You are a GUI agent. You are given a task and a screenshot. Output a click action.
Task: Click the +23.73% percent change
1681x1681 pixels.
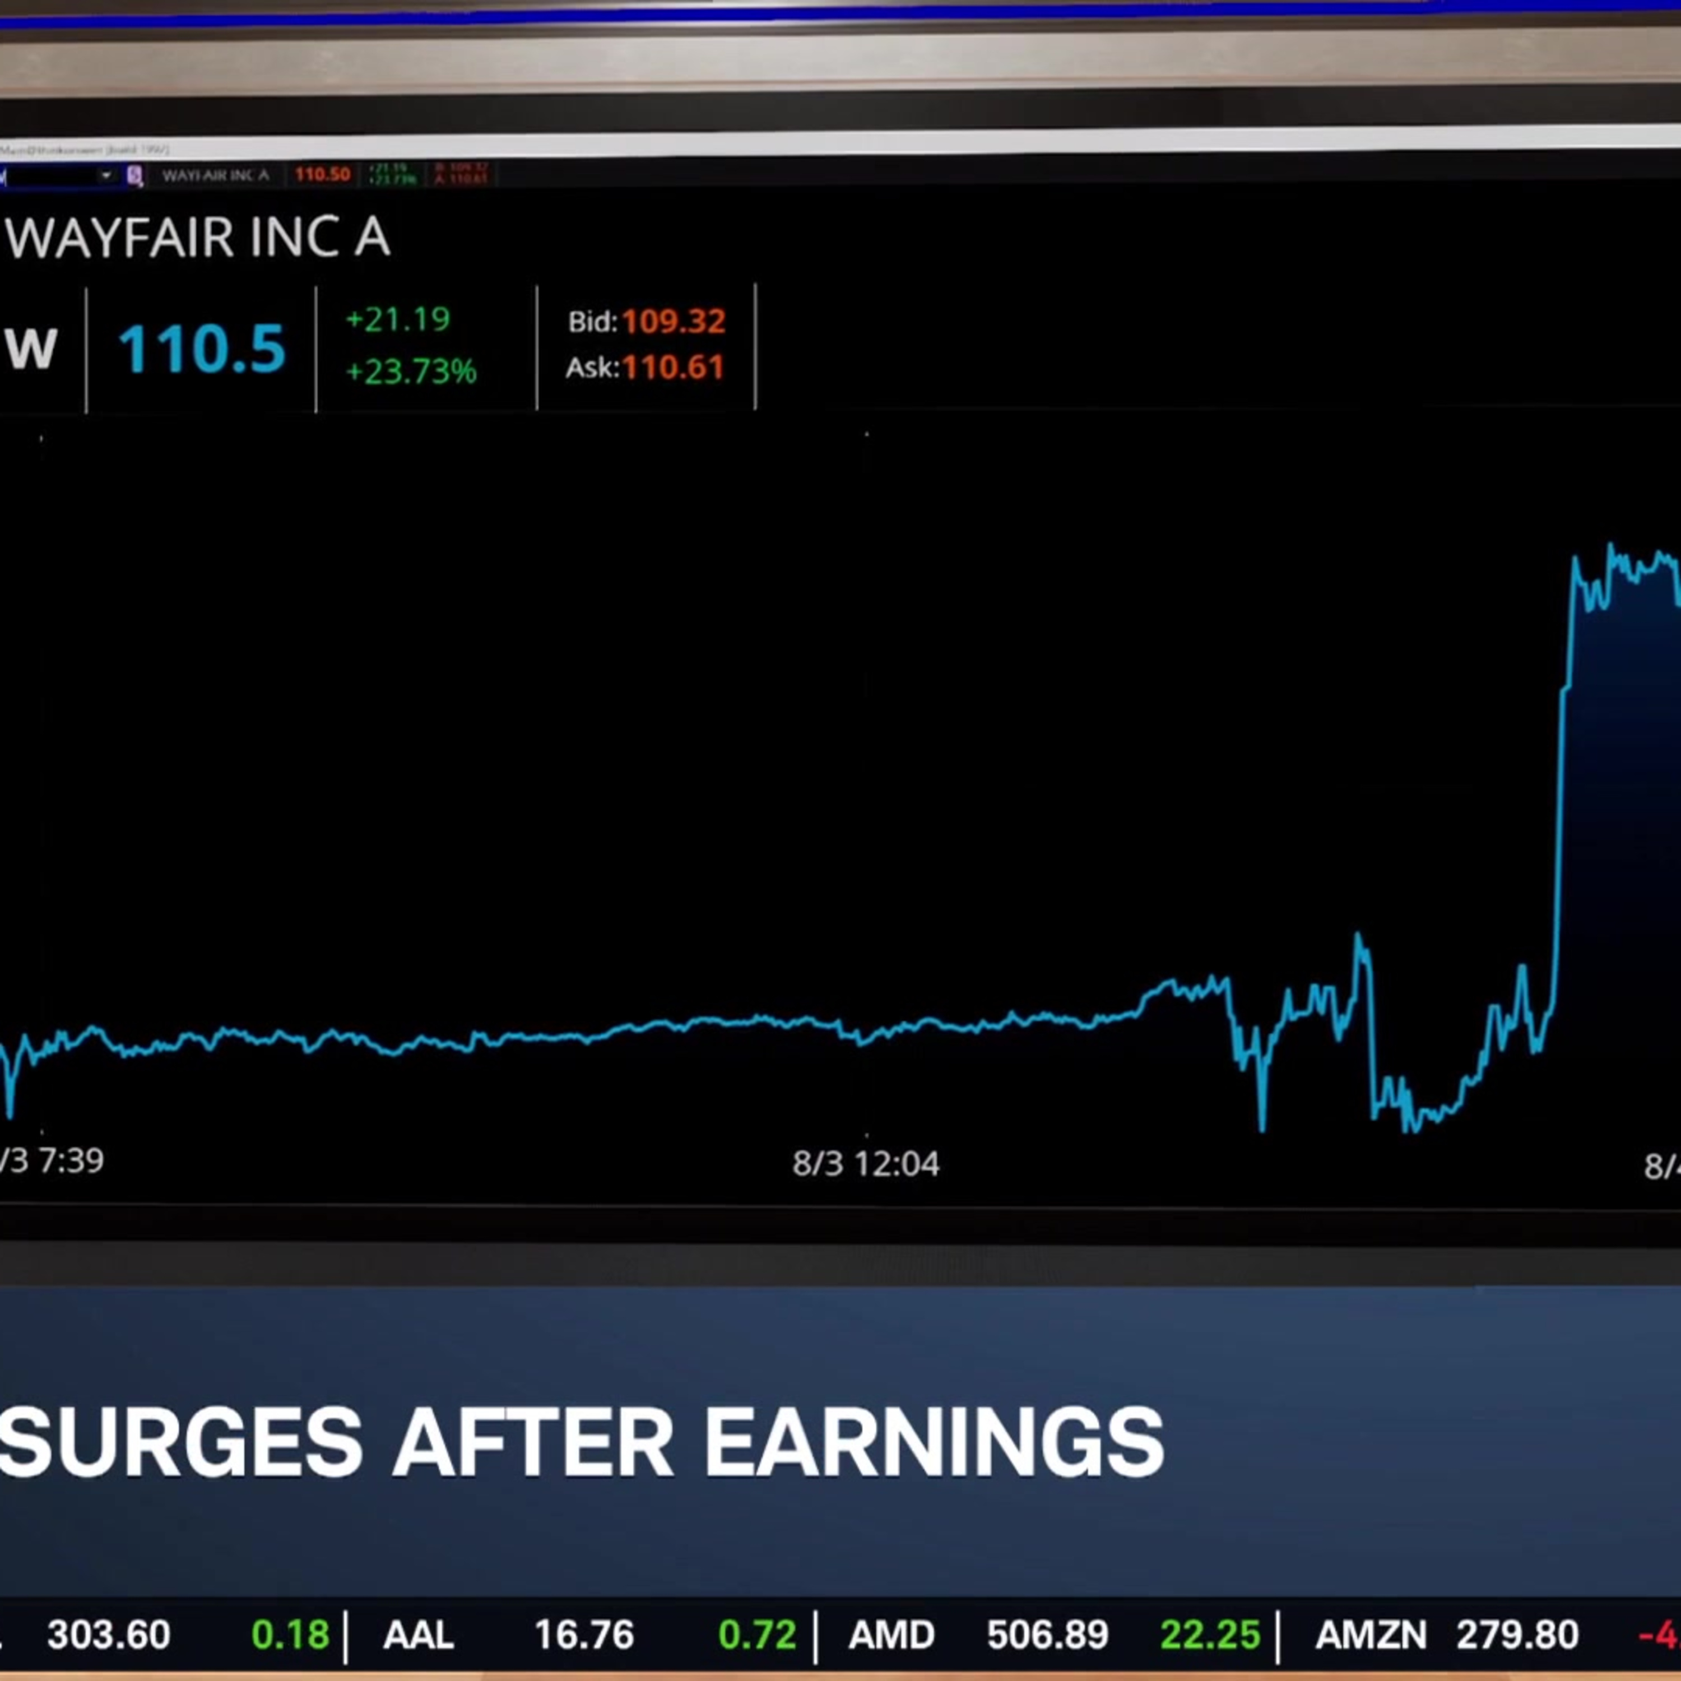point(411,372)
